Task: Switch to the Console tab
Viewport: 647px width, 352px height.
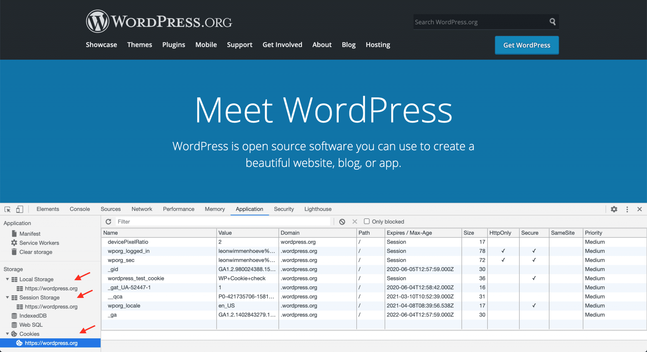Action: coord(80,209)
